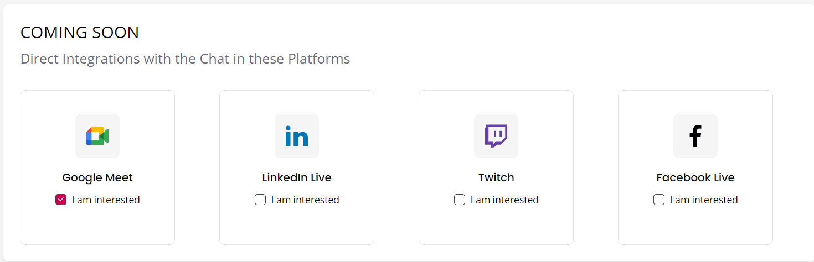Click the 'Twitch' card title
Screen dimensions: 814x262
tap(496, 177)
